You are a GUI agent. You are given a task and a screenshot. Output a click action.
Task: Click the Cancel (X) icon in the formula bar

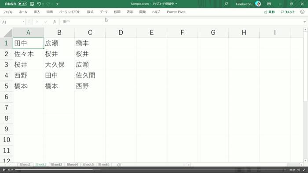point(37,22)
